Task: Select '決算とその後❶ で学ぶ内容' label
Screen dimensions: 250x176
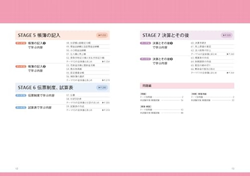Action: (x=162, y=45)
